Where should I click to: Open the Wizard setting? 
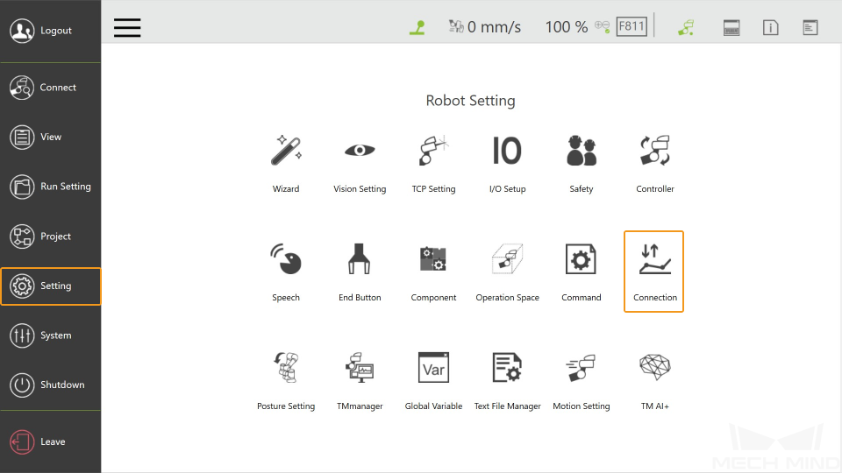[x=286, y=164]
